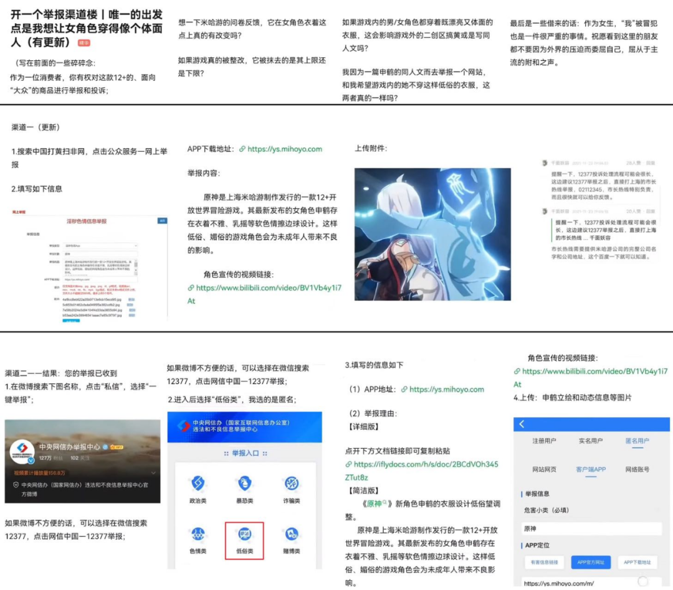Viewport: 673px width, 590px height.
Task: Open the 淫秽色情信息举报 form screenshot
Action: click(x=89, y=266)
